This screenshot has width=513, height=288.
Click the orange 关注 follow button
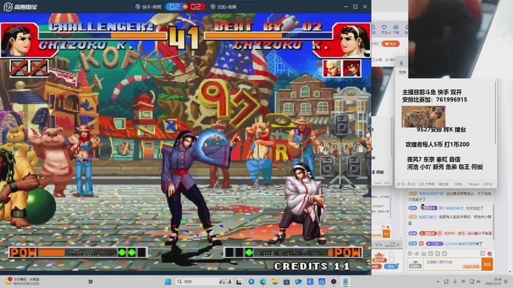click(391, 44)
